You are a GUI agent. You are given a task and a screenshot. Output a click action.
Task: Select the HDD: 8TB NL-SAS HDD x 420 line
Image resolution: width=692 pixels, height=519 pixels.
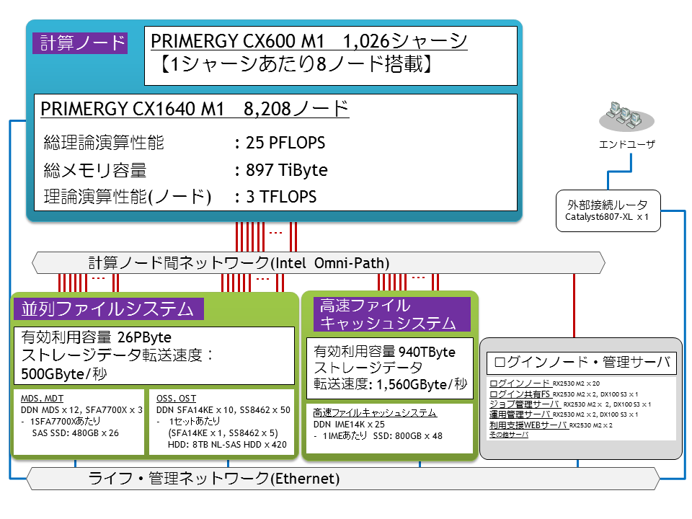(227, 445)
